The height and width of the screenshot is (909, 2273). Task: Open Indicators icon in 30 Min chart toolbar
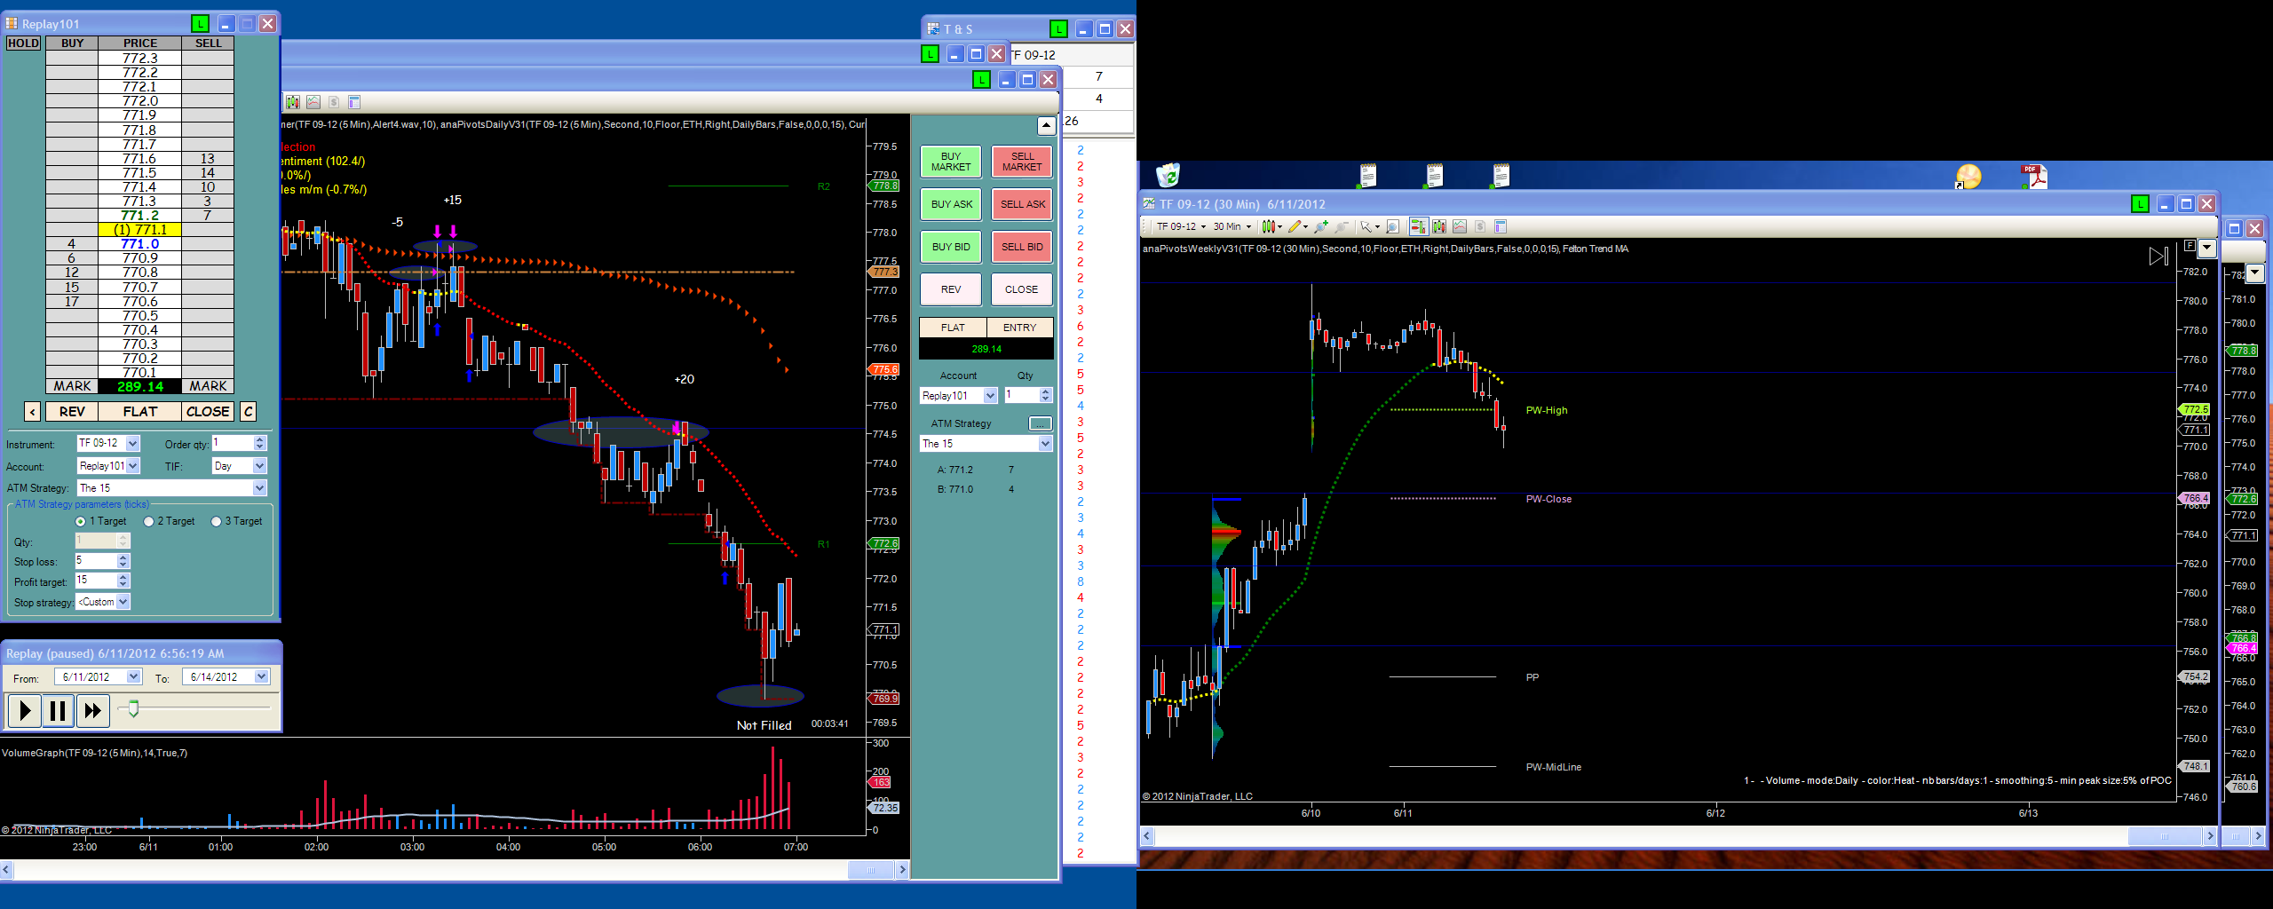coord(1460,226)
